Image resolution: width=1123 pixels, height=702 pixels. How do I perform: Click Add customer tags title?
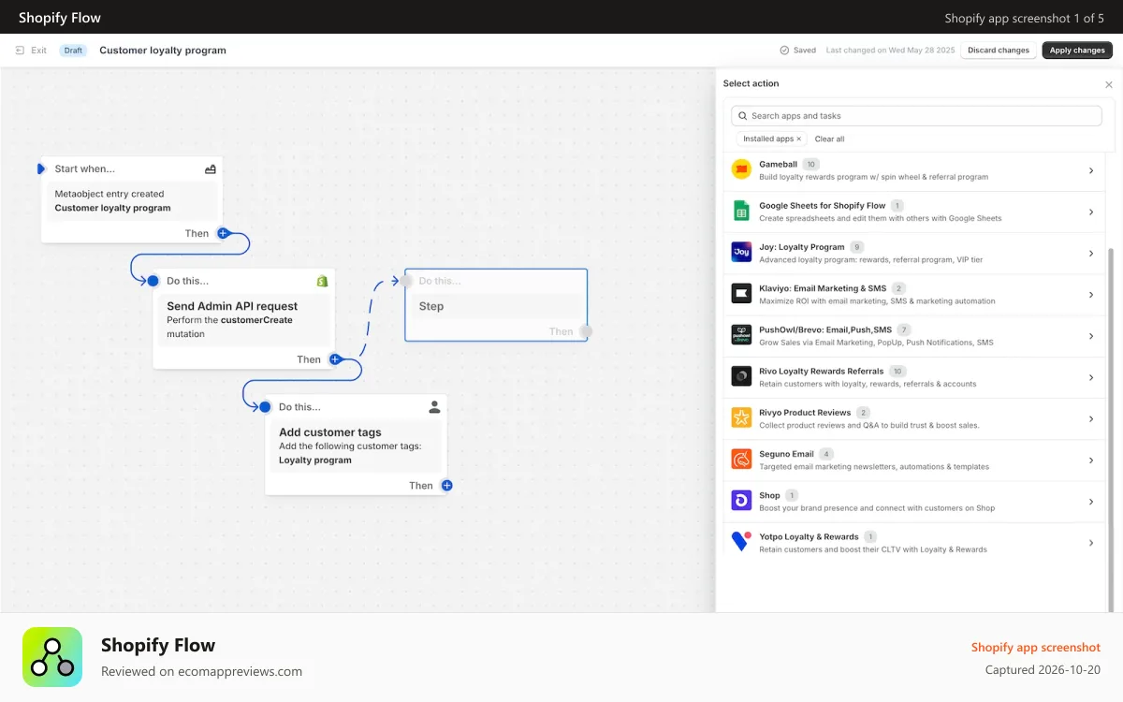[330, 432]
